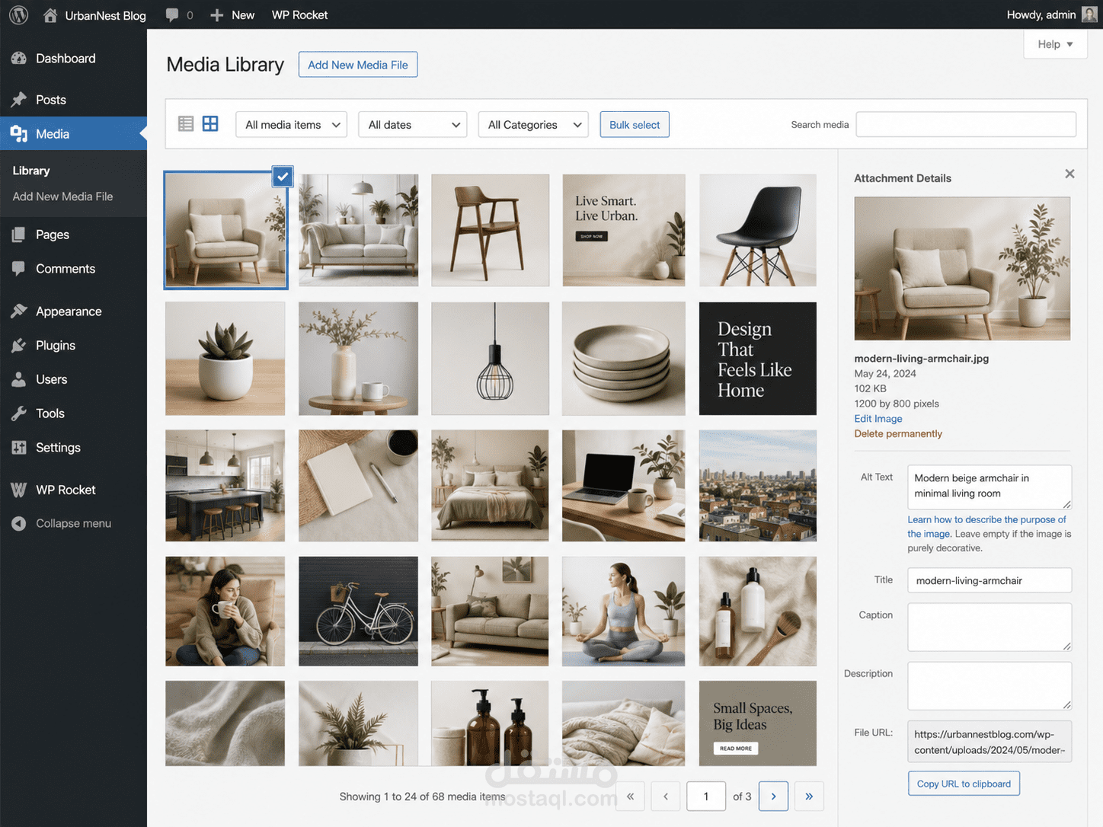Click the Pages sidebar icon
The image size is (1103, 827).
click(19, 235)
